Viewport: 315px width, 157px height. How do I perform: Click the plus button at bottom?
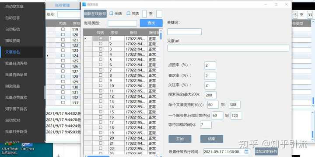click(x=58, y=155)
